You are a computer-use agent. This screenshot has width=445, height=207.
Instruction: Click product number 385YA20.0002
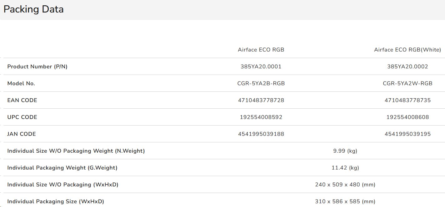coord(407,67)
